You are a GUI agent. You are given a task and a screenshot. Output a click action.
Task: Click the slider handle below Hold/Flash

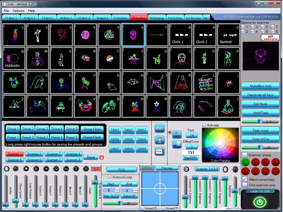click(x=260, y=121)
